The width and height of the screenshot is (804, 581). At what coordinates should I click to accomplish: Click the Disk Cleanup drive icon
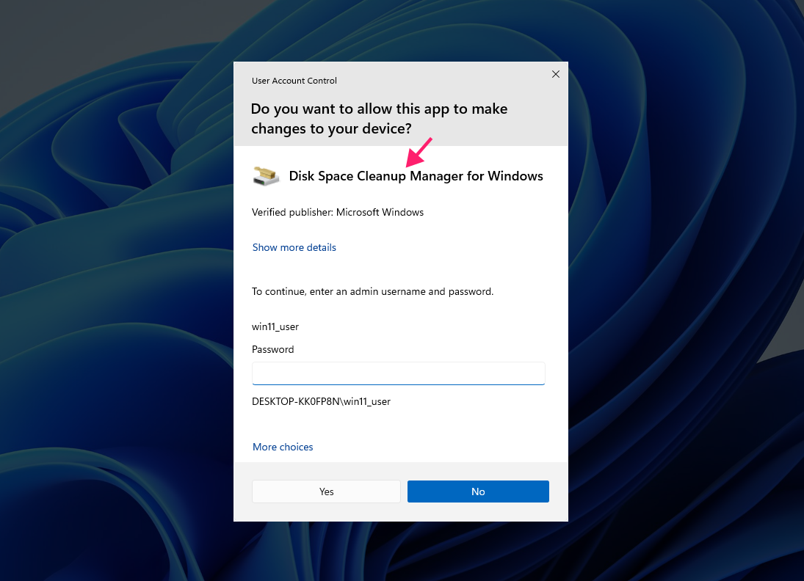click(266, 176)
